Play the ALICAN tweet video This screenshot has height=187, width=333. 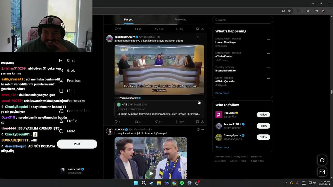[151, 173]
